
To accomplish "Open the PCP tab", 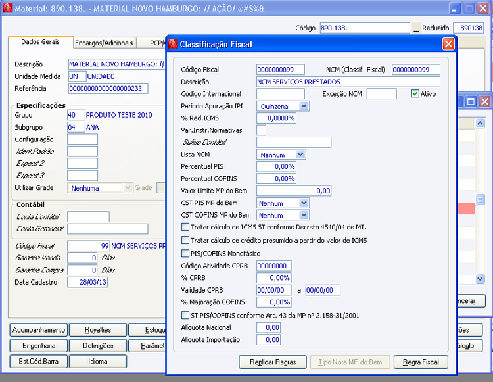I will tap(152, 43).
